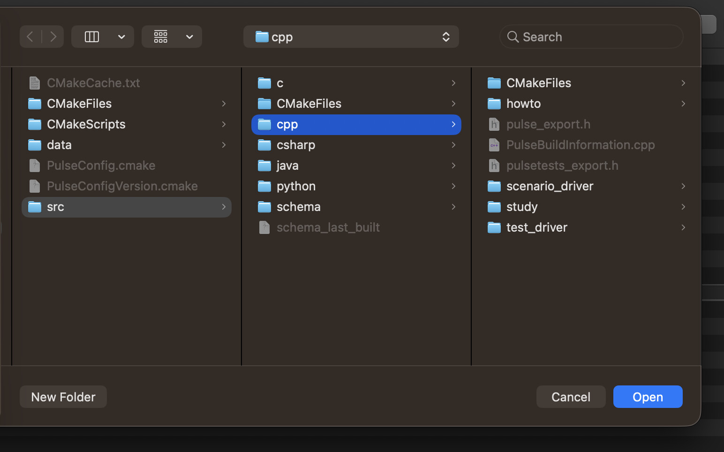Click the forward navigation arrow

coord(53,37)
